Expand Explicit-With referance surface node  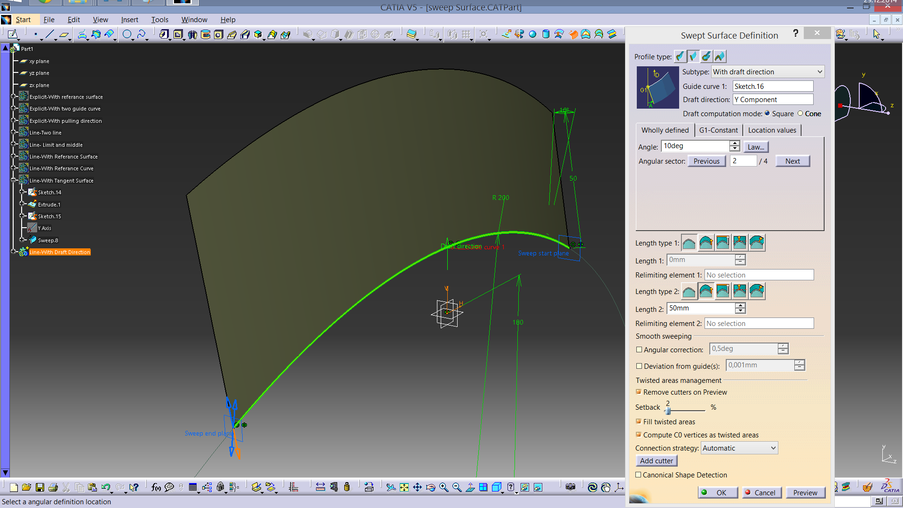(x=13, y=96)
